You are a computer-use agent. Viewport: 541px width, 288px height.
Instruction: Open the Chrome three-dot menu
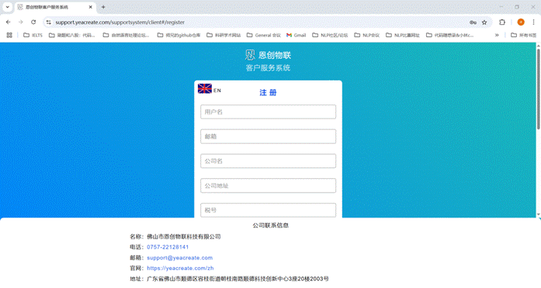(x=534, y=22)
